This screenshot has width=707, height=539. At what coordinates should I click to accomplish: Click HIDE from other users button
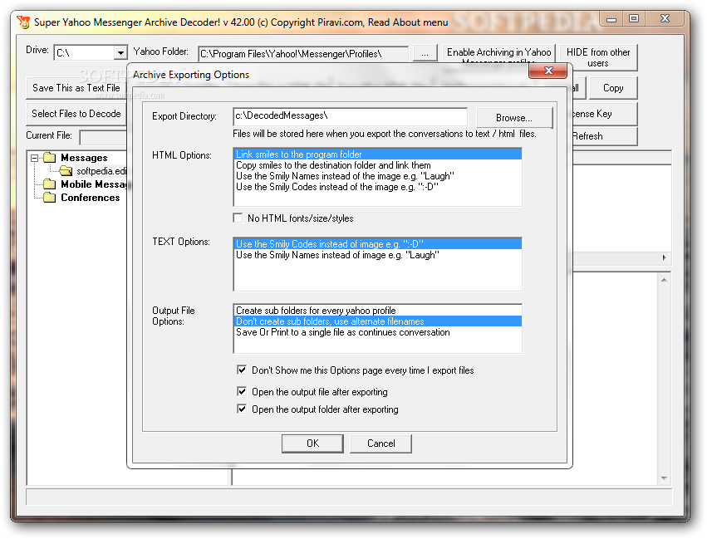coord(598,57)
